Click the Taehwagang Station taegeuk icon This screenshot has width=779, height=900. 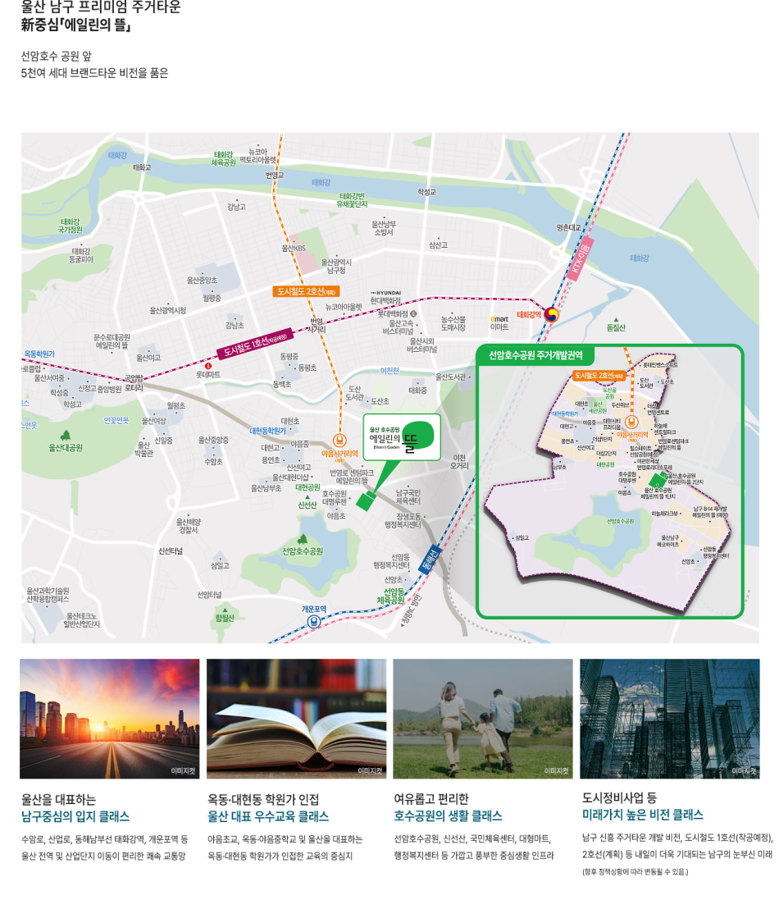[x=551, y=314]
